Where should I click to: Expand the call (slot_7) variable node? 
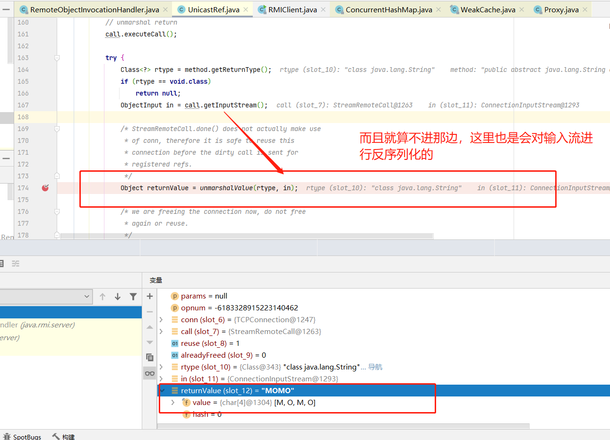(161, 332)
